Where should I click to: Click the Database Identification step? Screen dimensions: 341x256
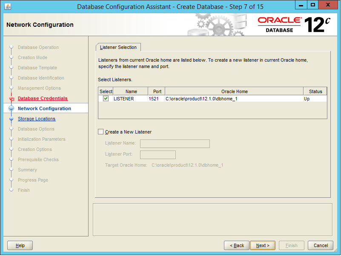(41, 78)
